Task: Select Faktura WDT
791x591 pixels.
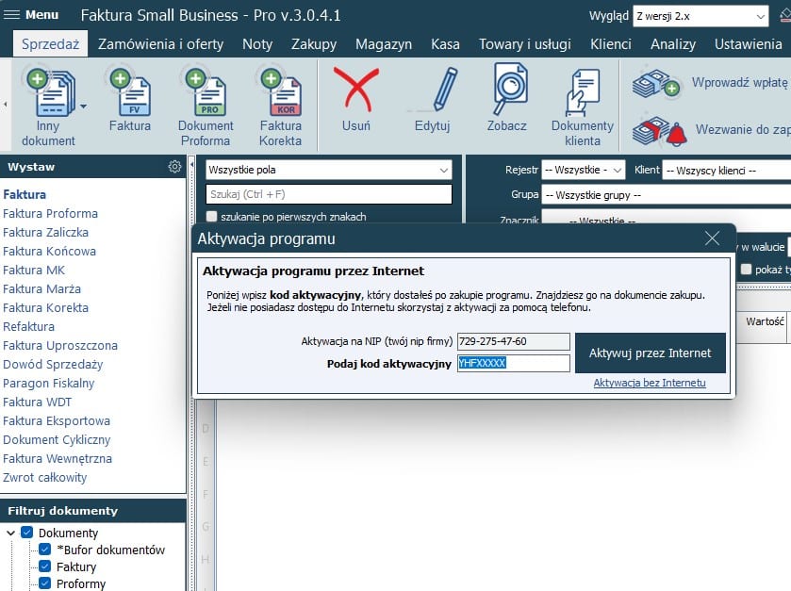Action: pos(38,402)
